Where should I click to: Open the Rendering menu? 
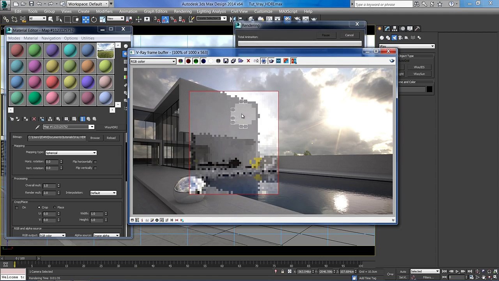pyautogui.click(x=182, y=11)
